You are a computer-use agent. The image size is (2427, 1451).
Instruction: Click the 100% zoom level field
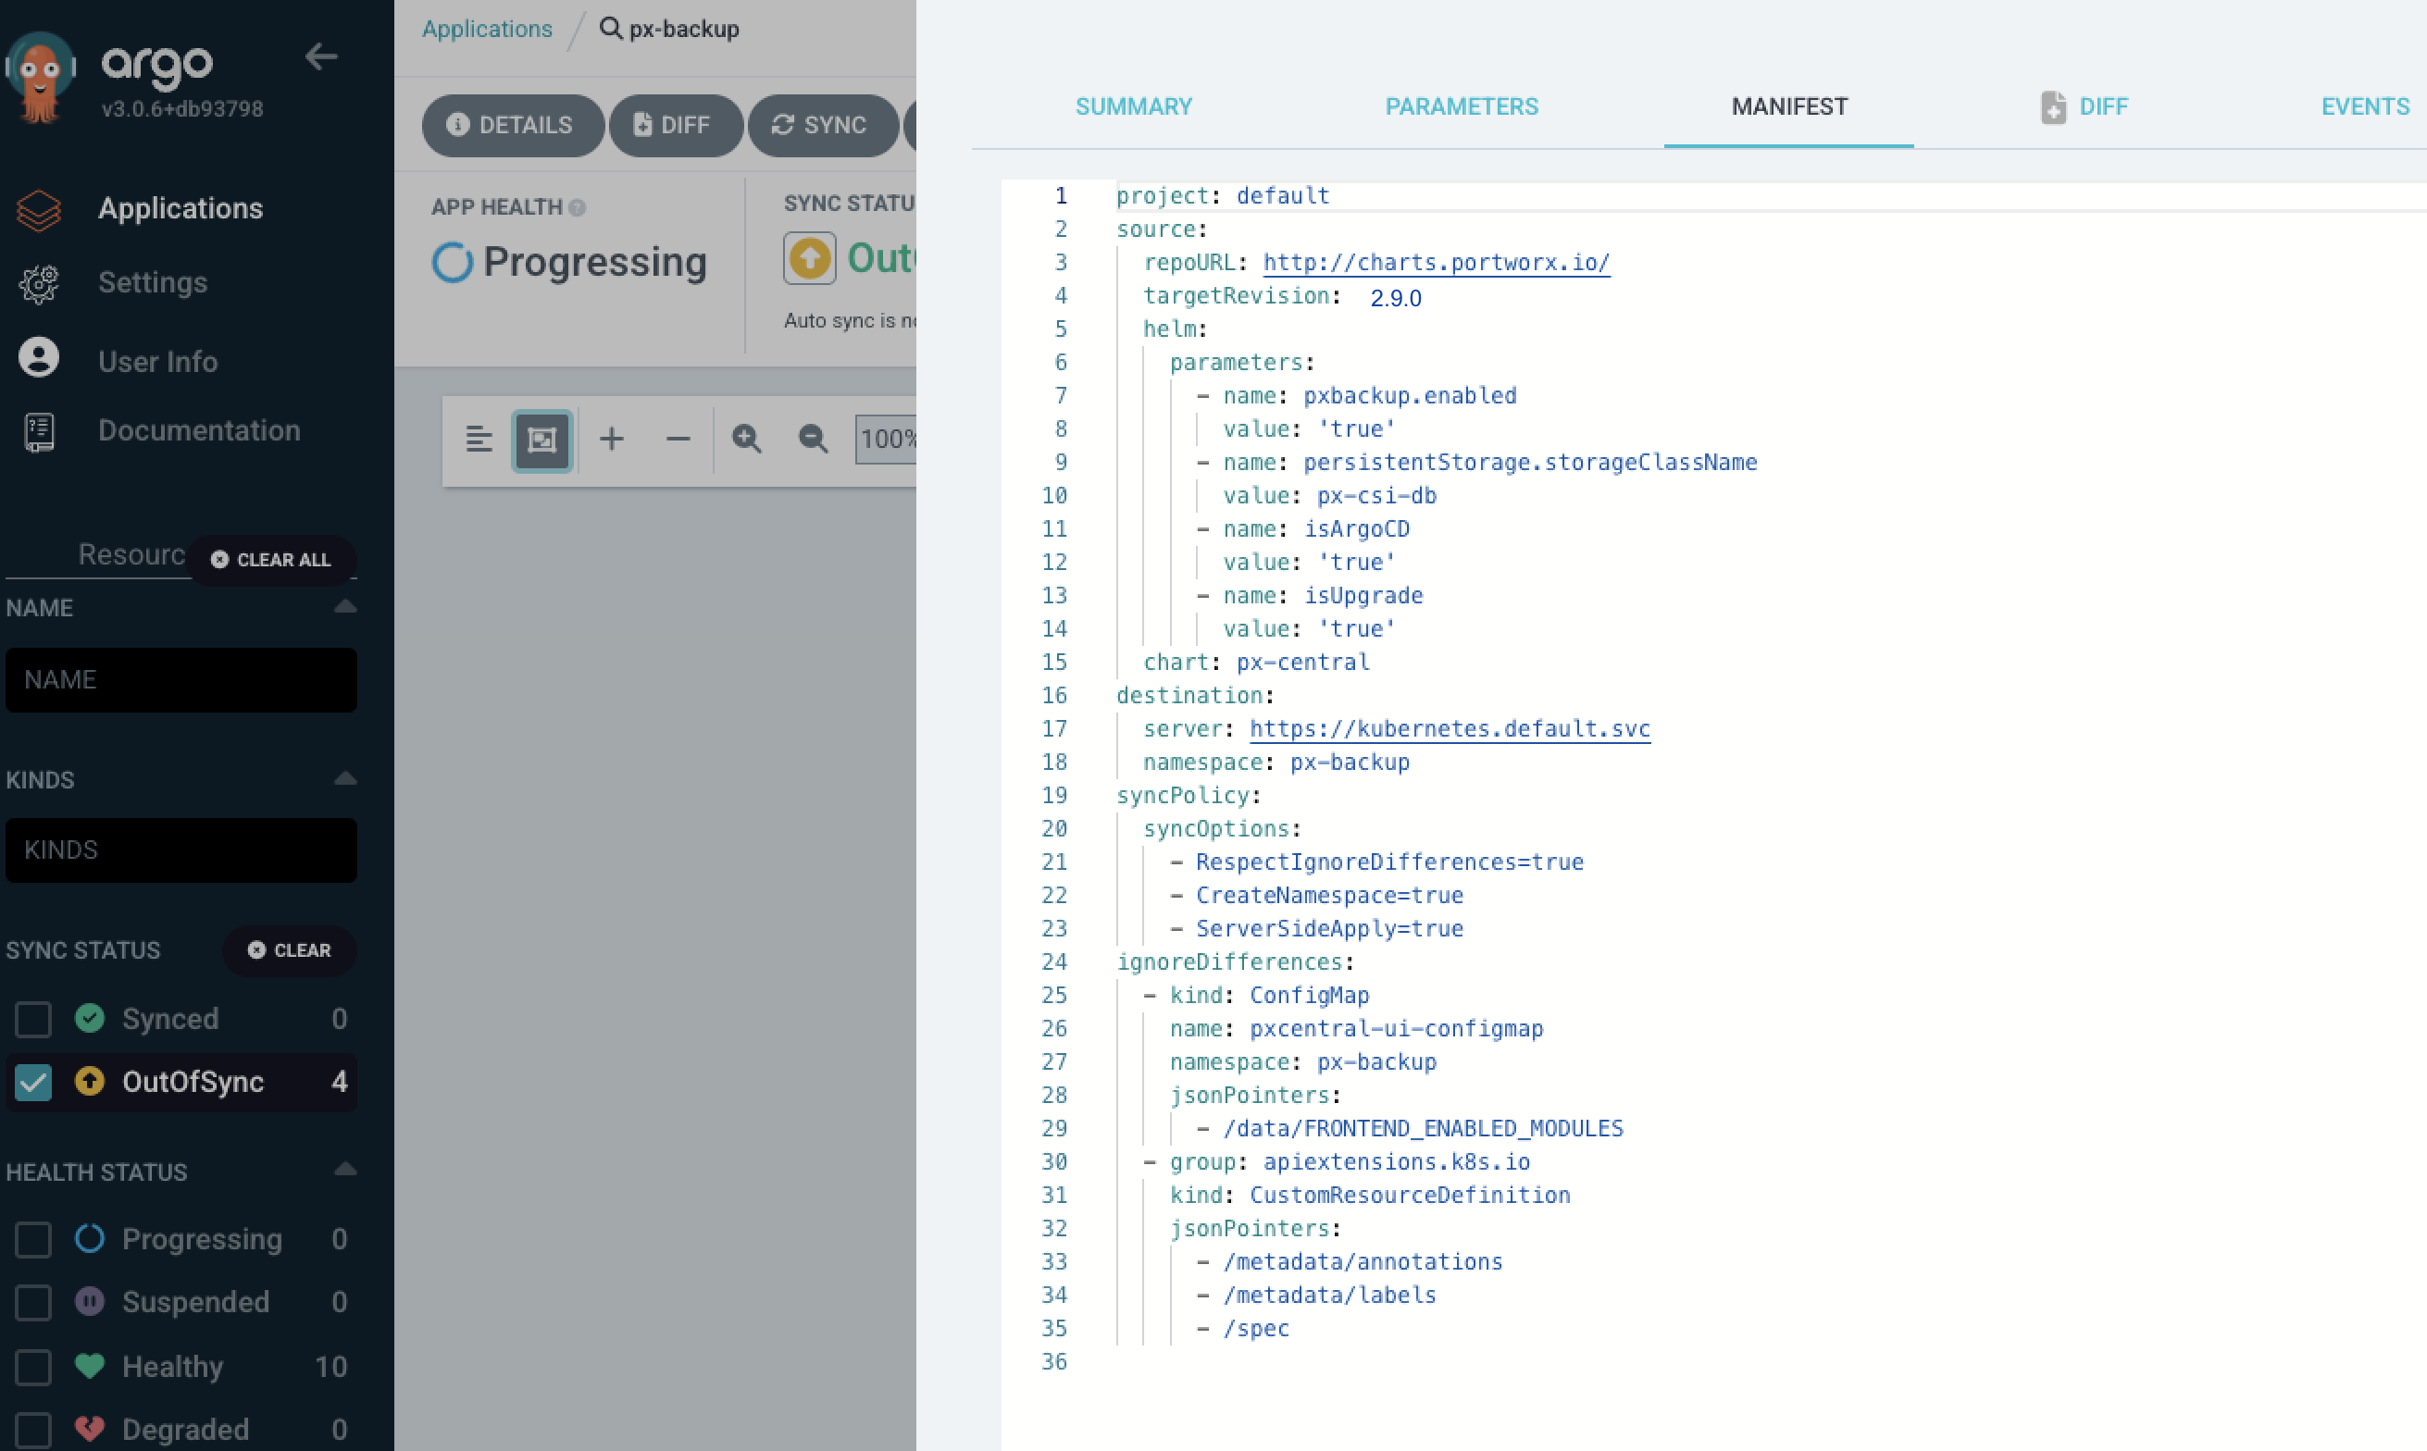tap(887, 438)
